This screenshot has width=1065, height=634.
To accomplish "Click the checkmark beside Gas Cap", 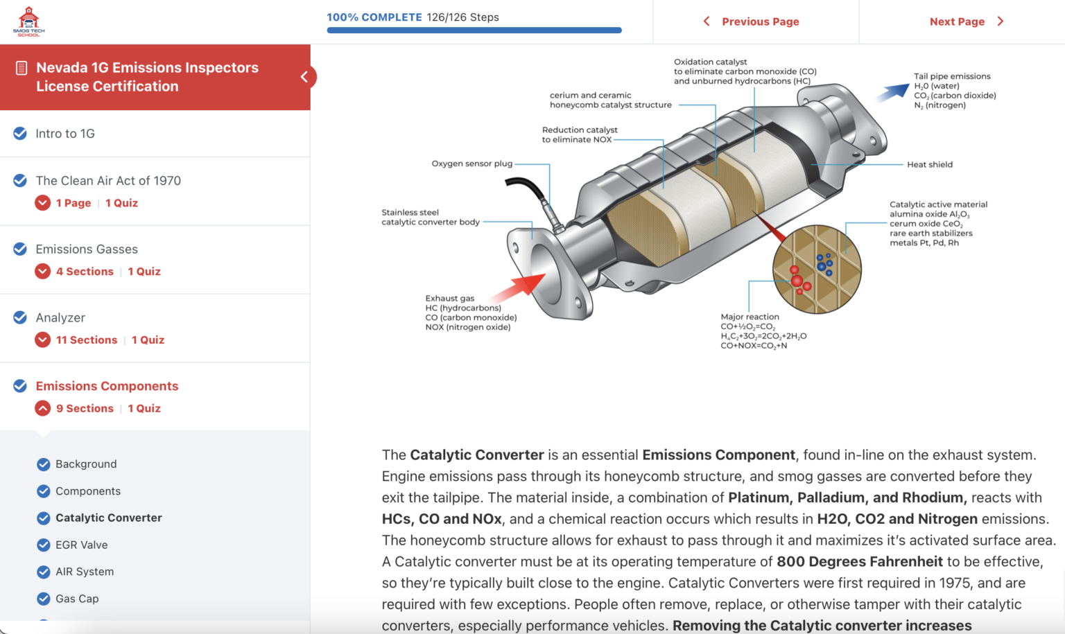I will [x=43, y=599].
